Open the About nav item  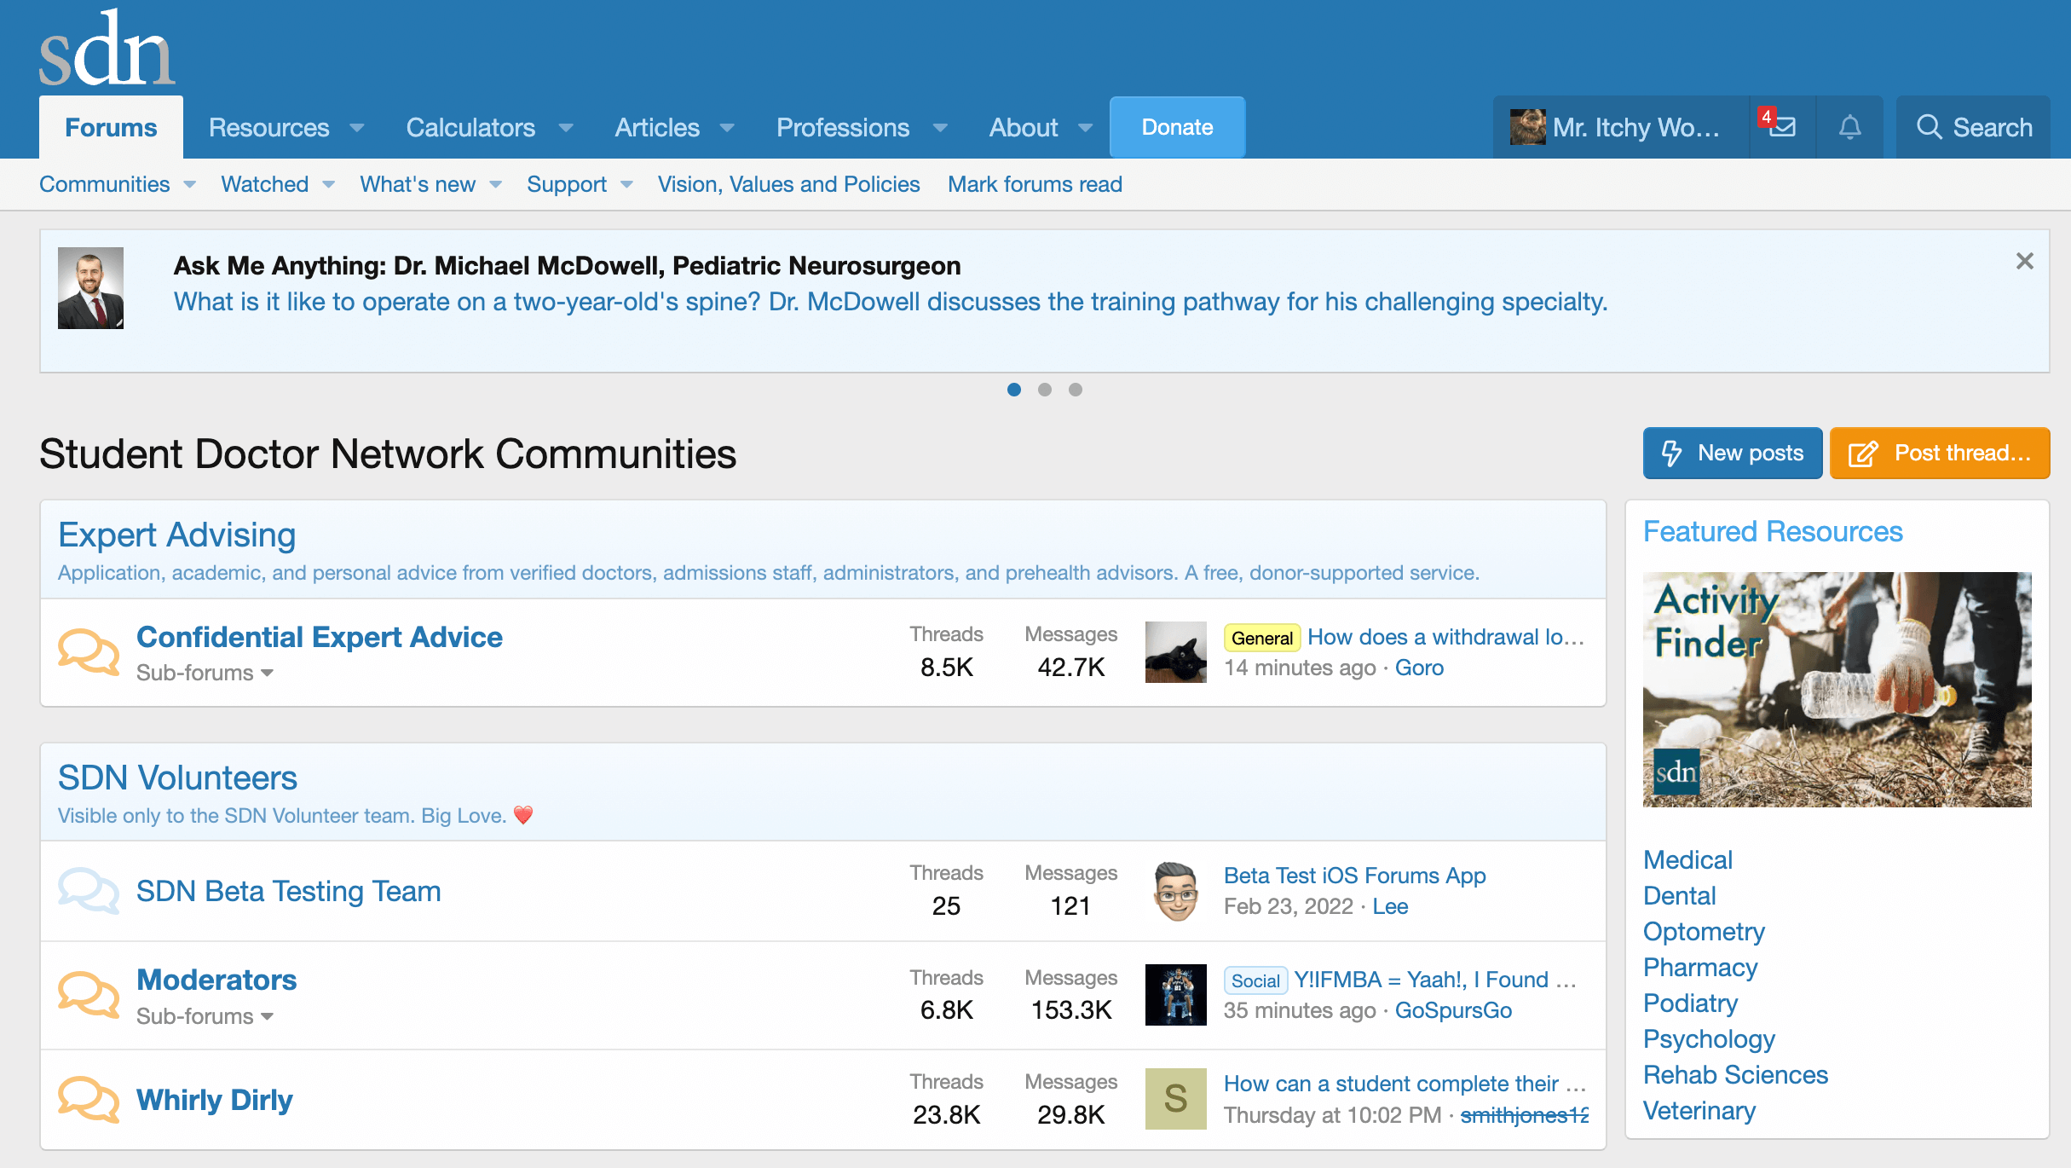click(x=1023, y=127)
